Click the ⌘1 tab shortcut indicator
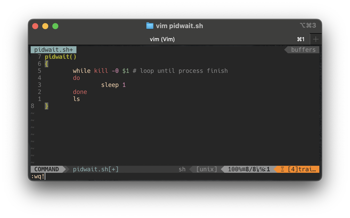Image resolution: width=350 pixels, height=218 pixels. 301,39
